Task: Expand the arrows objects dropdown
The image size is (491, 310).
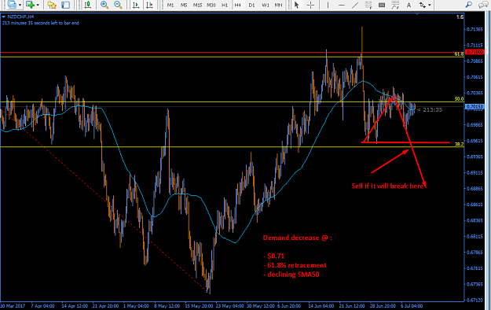Action: pyautogui.click(x=429, y=5)
